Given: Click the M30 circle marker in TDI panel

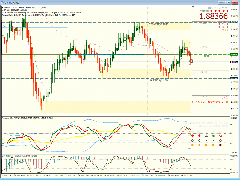Looking at the screenshot, I should point(199,140).
